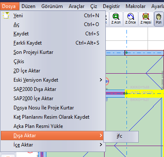The width and height of the screenshot is (164, 157).
Task: Open the Görünüm menu
Action: tap(52, 6)
